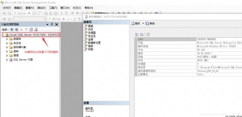Open the 查看(V) menu
242x117 pixels.
coord(30,8)
